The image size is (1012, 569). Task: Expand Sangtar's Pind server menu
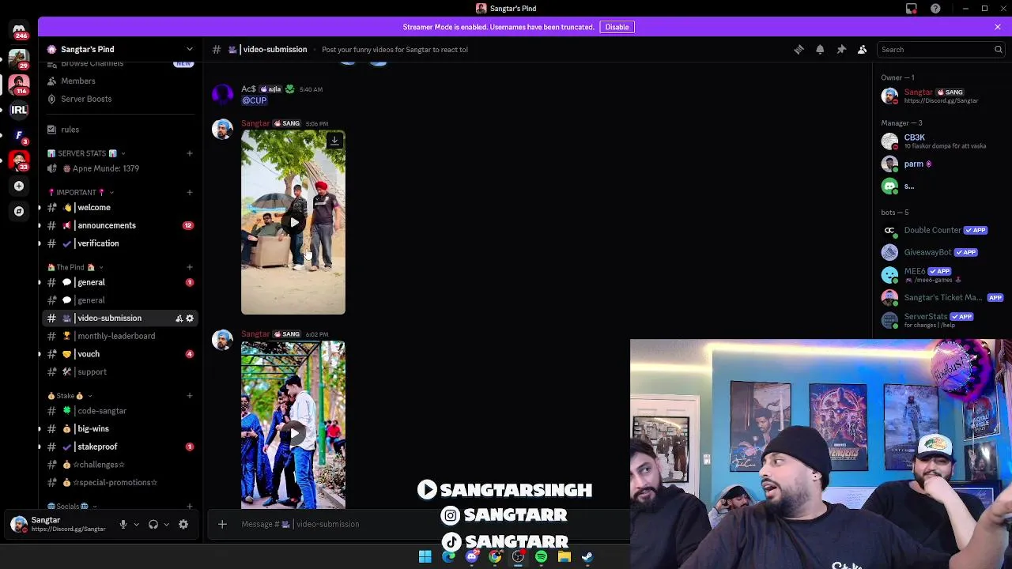coord(189,49)
